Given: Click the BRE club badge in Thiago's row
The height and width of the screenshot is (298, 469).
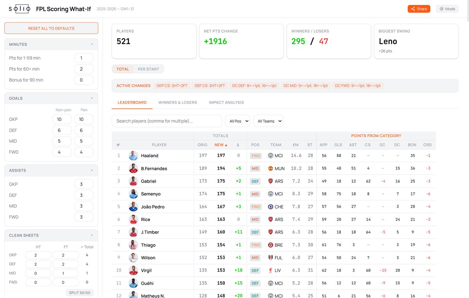Looking at the screenshot, I should 270,245.
